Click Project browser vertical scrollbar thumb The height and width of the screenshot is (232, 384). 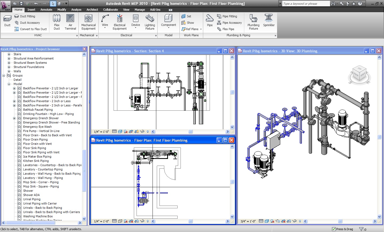click(84, 171)
